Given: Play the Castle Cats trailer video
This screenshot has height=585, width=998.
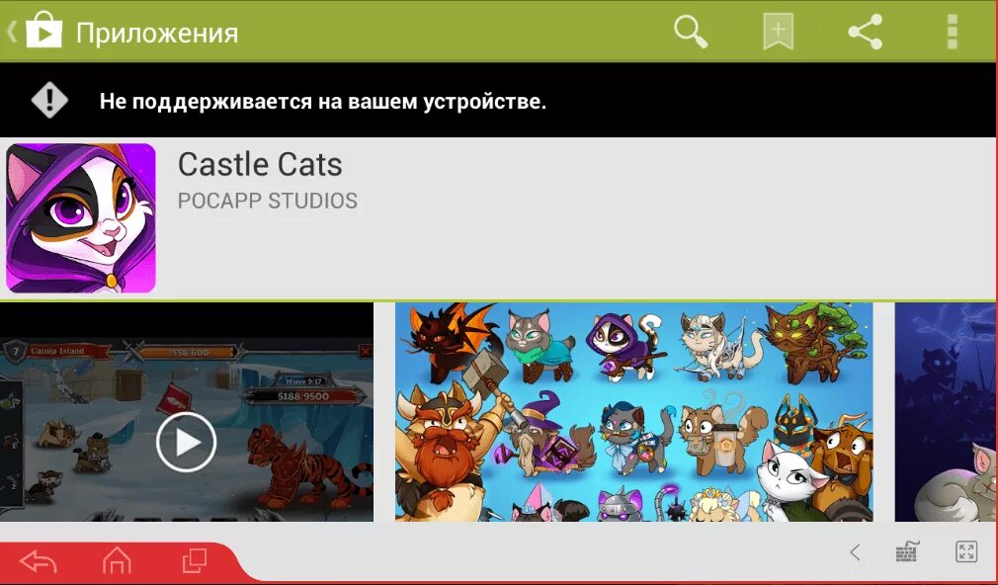Looking at the screenshot, I should 187,442.
